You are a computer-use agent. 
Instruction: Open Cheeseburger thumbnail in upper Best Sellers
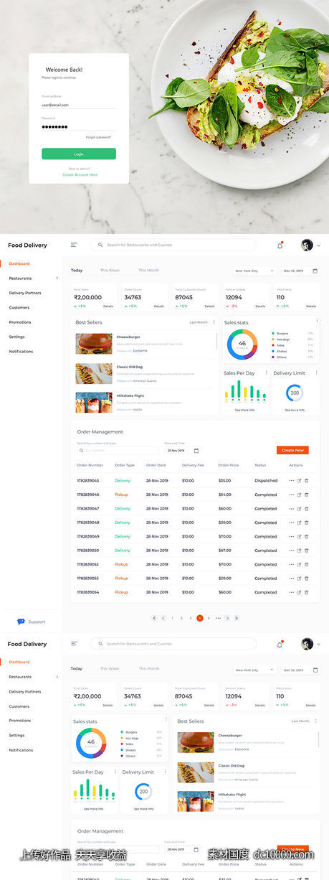(94, 343)
